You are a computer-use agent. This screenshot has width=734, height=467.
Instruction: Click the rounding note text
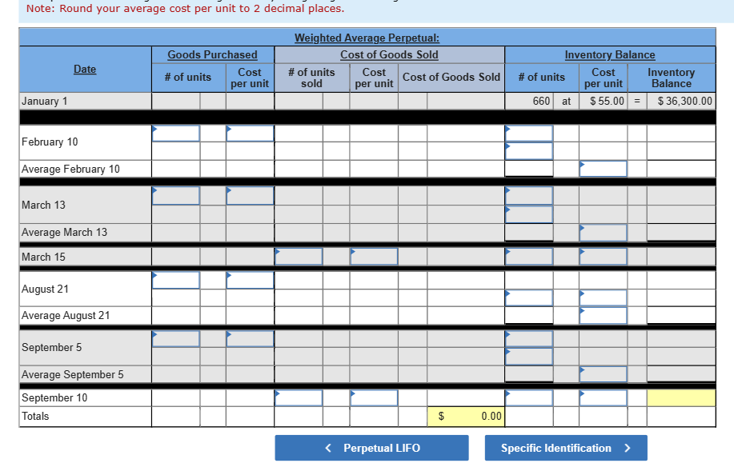coord(186,9)
